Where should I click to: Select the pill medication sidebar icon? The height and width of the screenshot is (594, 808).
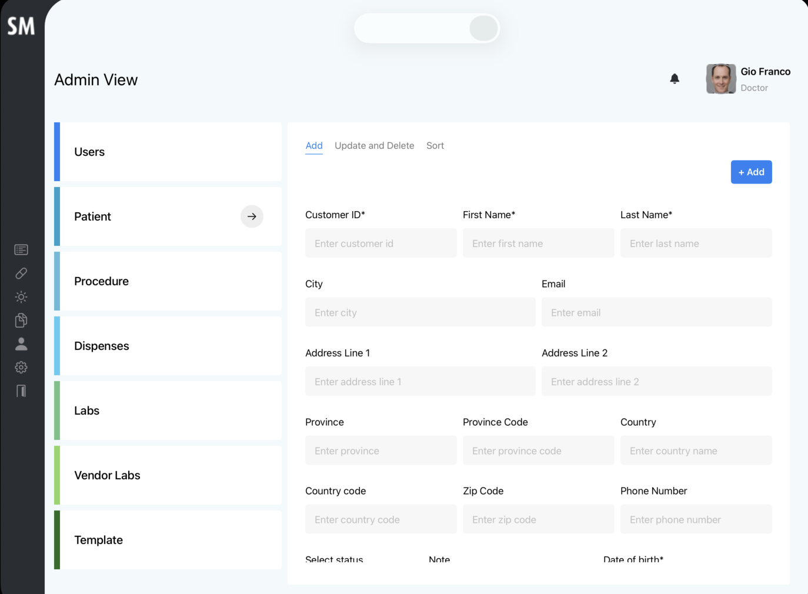point(21,273)
